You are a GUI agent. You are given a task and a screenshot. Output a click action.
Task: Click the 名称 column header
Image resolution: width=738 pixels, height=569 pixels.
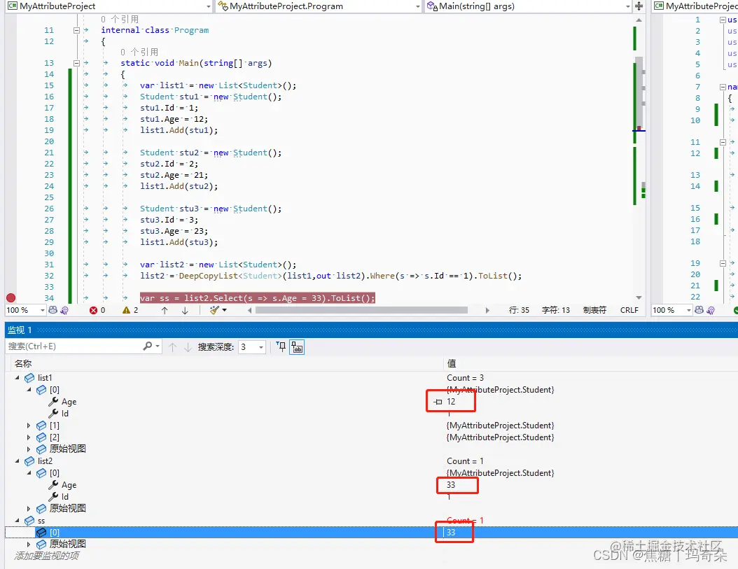point(23,363)
